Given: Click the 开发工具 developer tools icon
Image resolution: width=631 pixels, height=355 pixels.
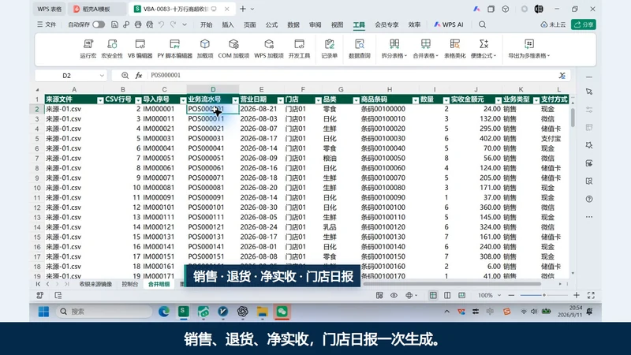Looking at the screenshot, I should [299, 44].
